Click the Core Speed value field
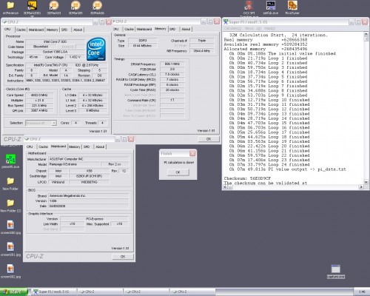The height and width of the screenshot is (296, 370). coord(39,95)
